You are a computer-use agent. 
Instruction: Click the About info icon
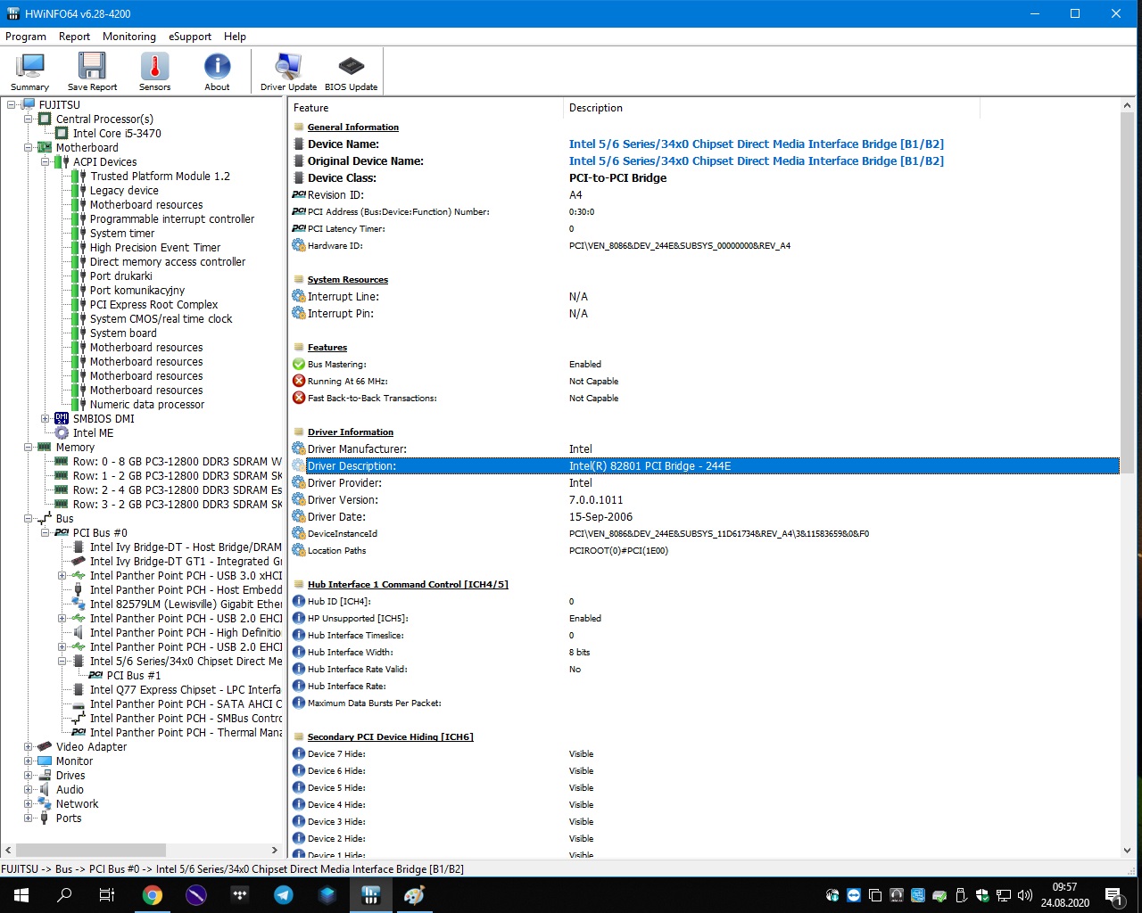coord(217,71)
